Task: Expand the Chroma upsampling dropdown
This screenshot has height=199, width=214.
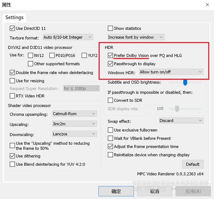Action: [x=74, y=114]
